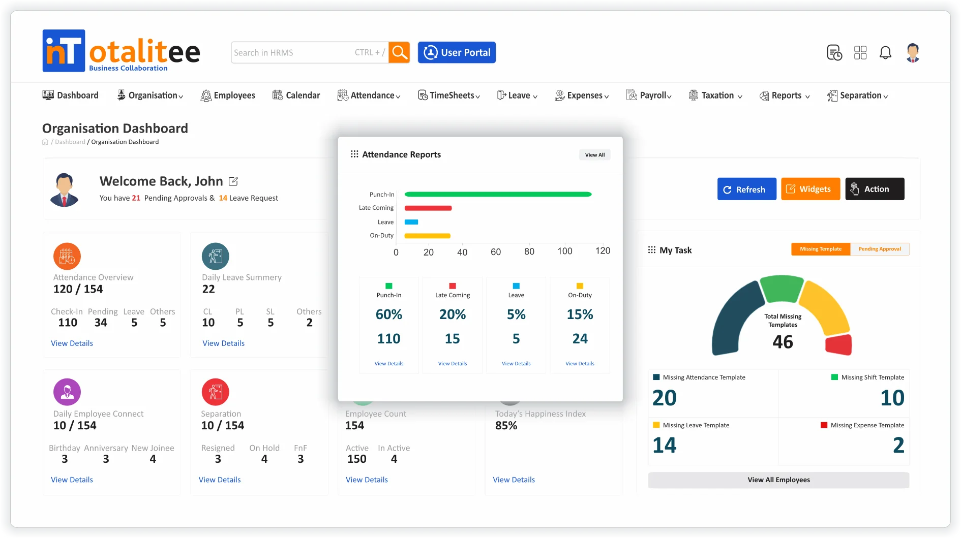Click the Daily Employee Connect purple icon

tap(67, 392)
